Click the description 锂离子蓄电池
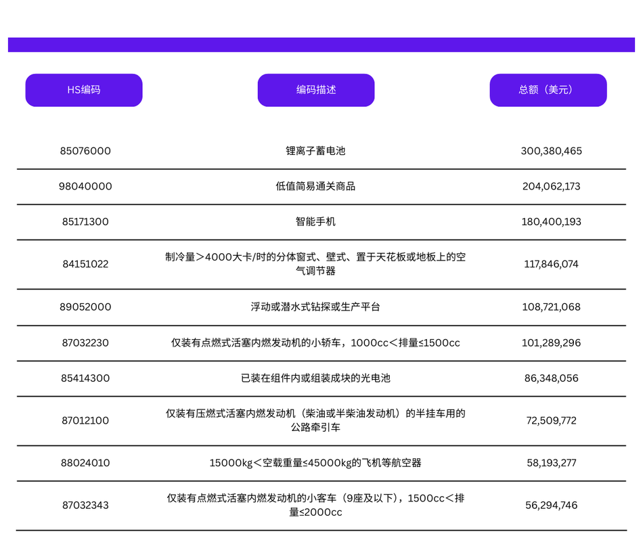The image size is (643, 536). [x=316, y=151]
